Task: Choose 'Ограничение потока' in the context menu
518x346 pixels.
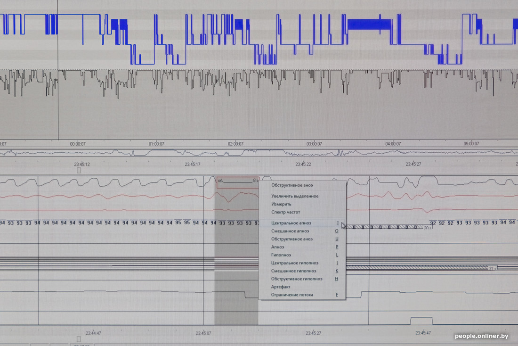Action: 302,295
